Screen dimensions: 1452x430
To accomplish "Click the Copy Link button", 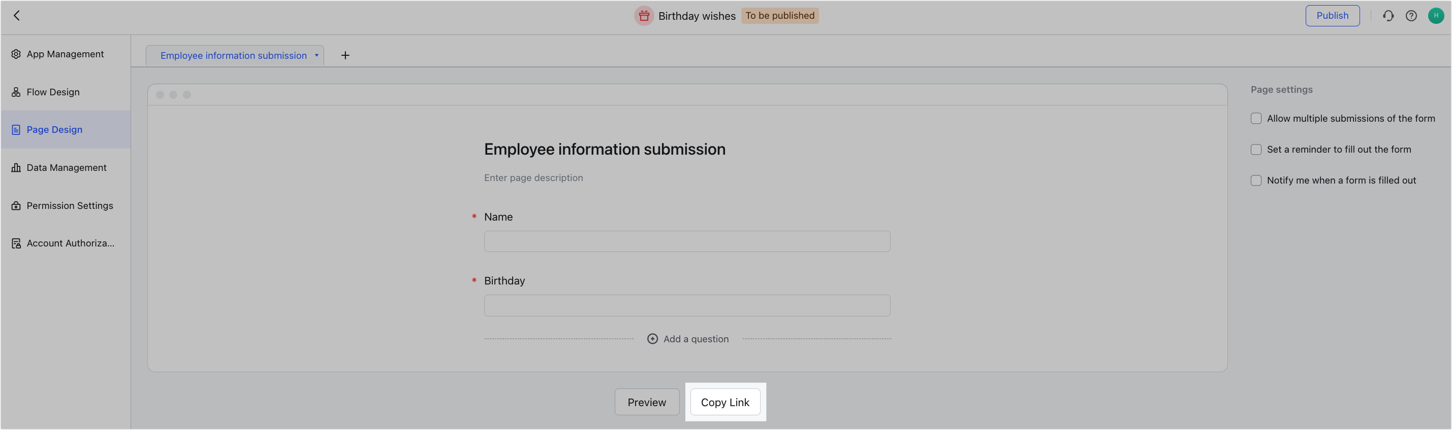I will pos(725,402).
